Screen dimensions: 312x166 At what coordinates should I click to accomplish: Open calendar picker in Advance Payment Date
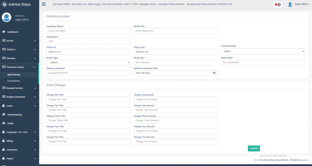(214, 73)
